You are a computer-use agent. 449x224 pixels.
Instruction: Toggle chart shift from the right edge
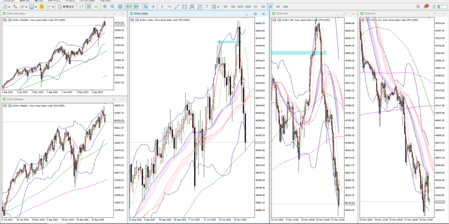coord(136,6)
